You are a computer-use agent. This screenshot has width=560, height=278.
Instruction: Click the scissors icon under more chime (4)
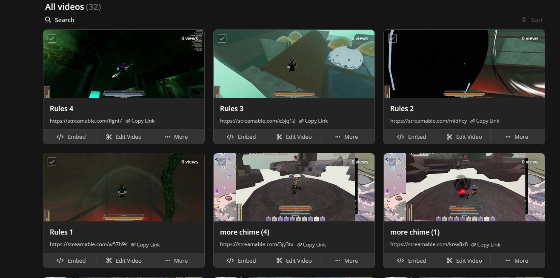point(279,261)
